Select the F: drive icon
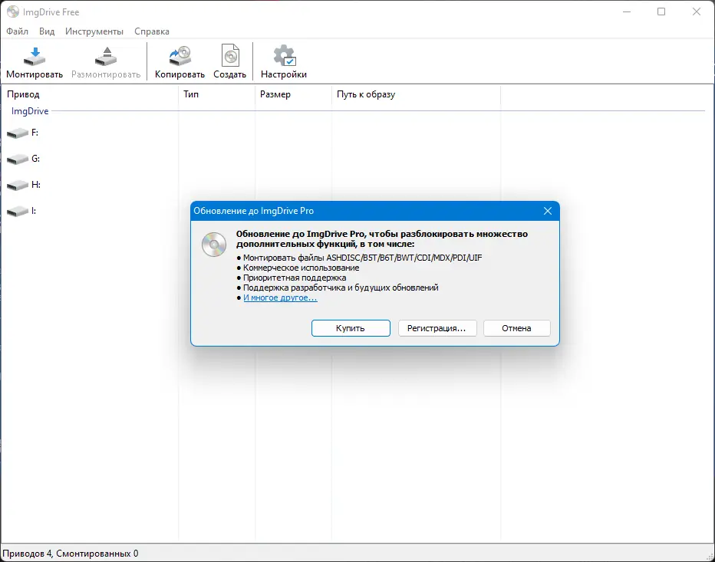715x562 pixels. pos(18,133)
